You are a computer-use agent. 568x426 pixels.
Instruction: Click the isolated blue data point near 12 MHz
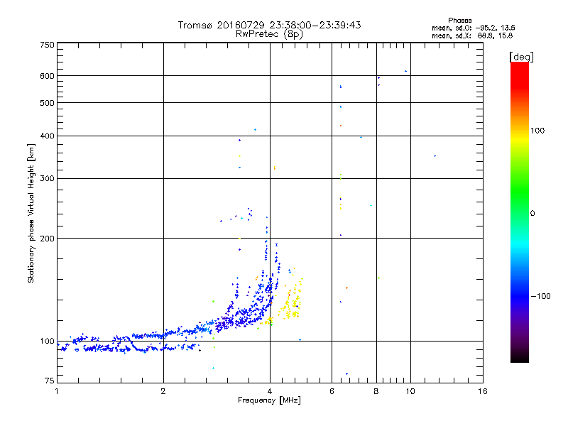tap(435, 156)
